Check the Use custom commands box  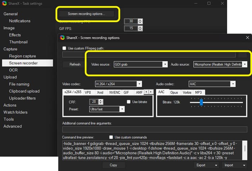pos(111,137)
